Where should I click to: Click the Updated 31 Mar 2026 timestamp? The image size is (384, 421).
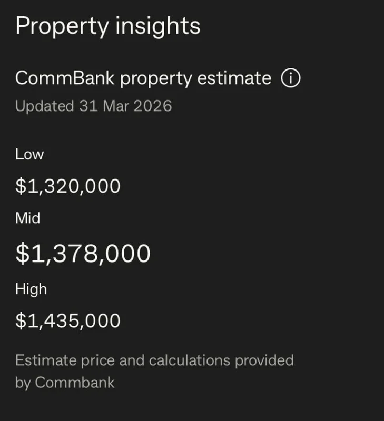click(x=93, y=106)
